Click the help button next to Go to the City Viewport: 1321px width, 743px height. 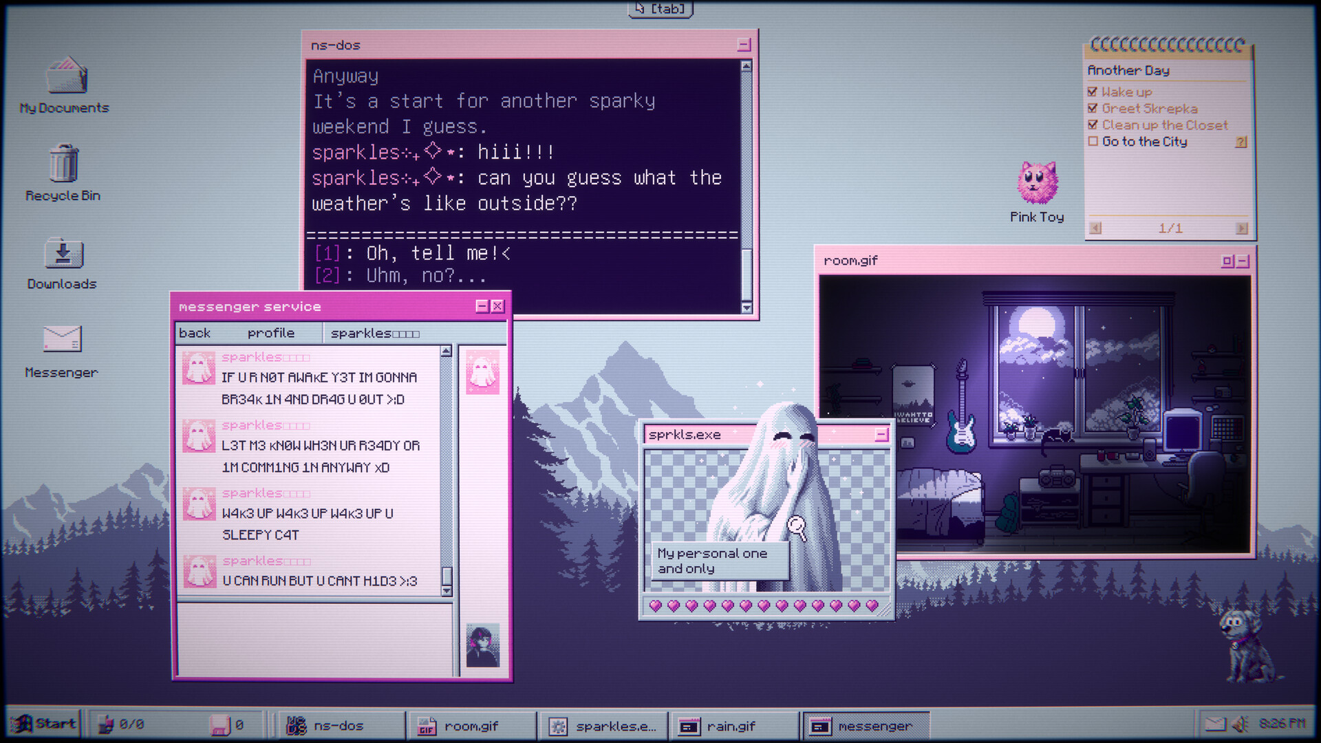click(1240, 142)
